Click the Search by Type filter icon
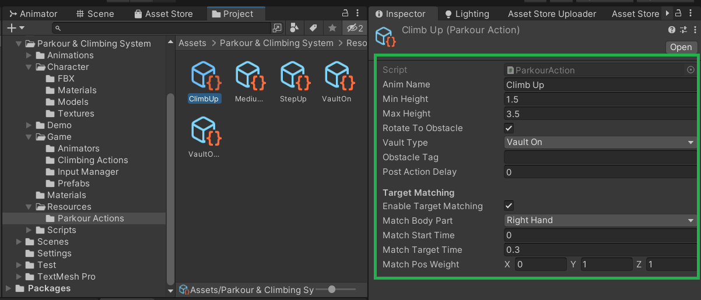This screenshot has width=701, height=300. [x=295, y=28]
